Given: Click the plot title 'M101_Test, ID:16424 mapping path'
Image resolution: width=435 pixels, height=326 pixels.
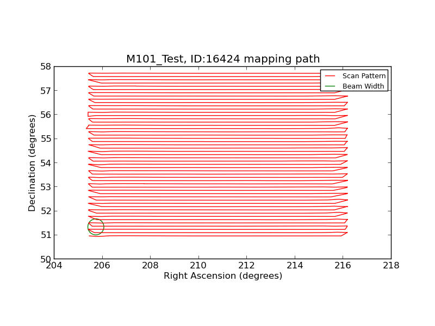Looking at the screenshot, I should coord(223,59).
